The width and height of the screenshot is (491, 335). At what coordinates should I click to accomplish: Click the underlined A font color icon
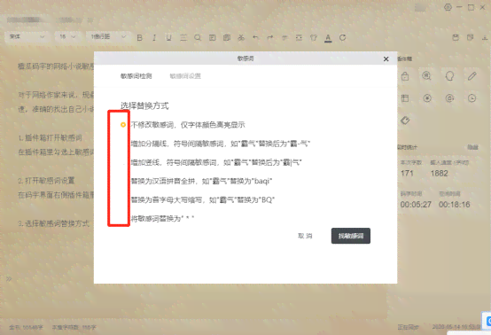[x=328, y=38]
